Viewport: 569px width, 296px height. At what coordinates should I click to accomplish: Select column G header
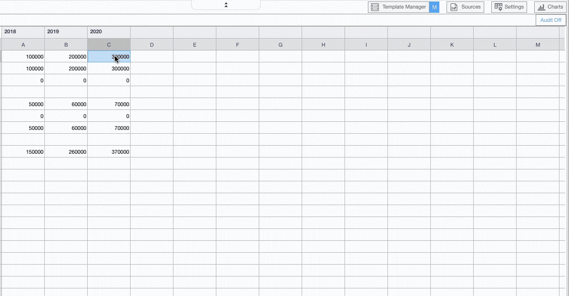[x=280, y=45]
